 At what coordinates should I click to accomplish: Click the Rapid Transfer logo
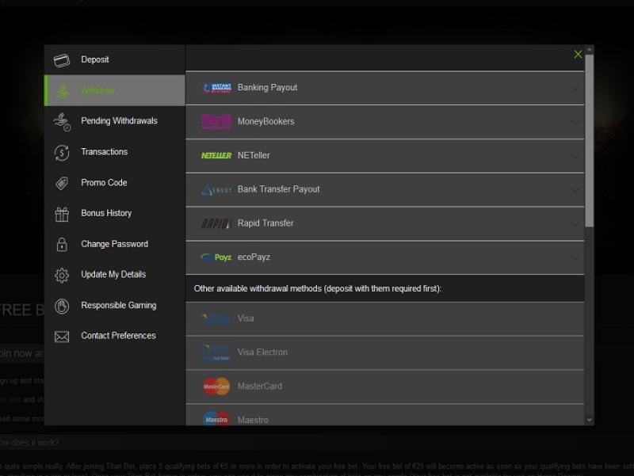coord(216,223)
